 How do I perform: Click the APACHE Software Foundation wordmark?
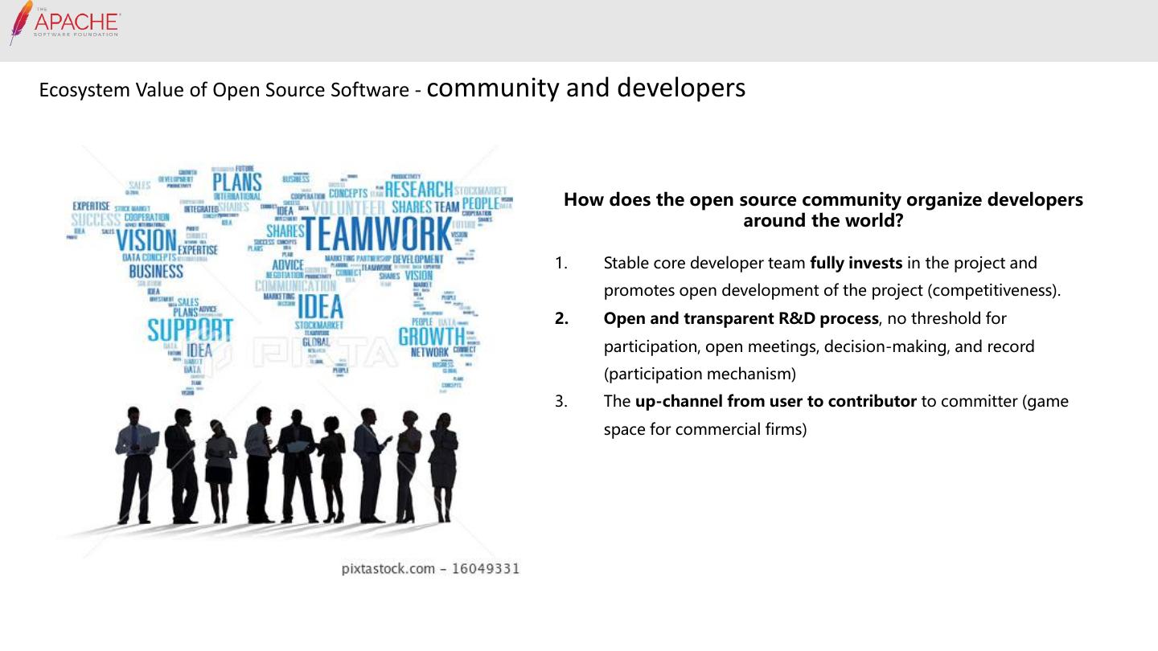click(76, 23)
